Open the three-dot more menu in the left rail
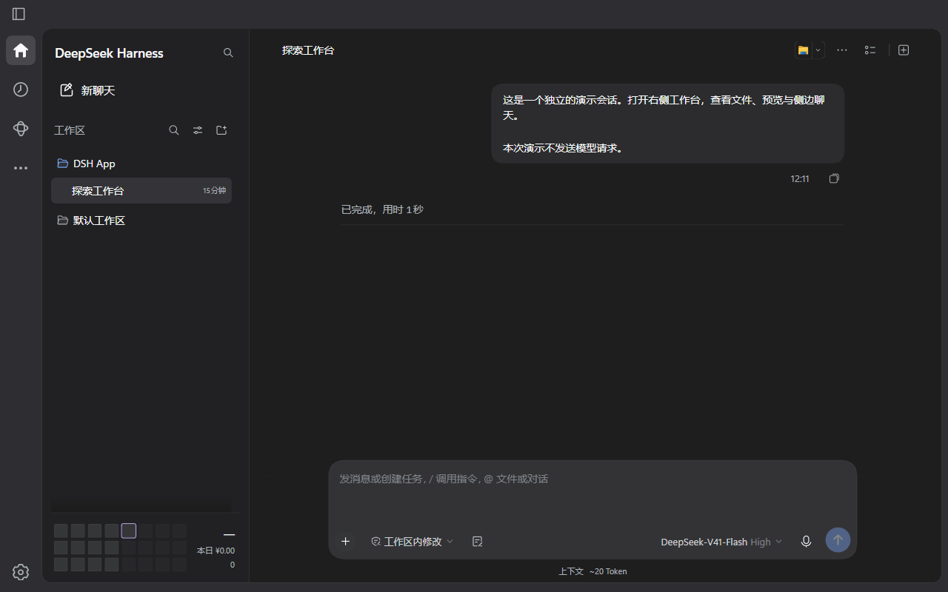 [x=21, y=168]
